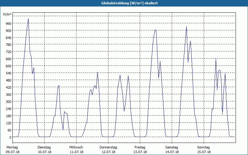The image size is (248, 155).
Task: Click the 'Donnerstag' day label
Action: (x=108, y=148)
